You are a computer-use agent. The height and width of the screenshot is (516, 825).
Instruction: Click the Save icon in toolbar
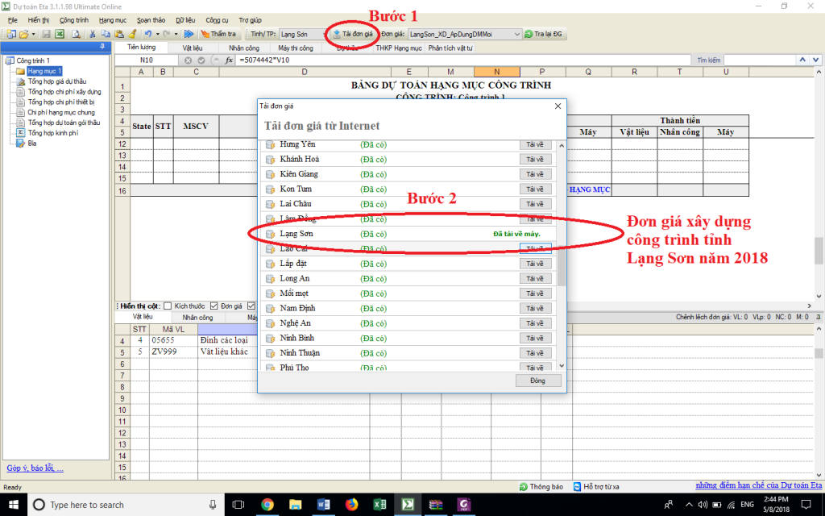46,35
